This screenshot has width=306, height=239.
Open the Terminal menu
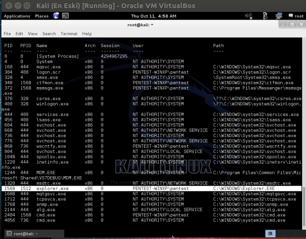[x=69, y=34]
